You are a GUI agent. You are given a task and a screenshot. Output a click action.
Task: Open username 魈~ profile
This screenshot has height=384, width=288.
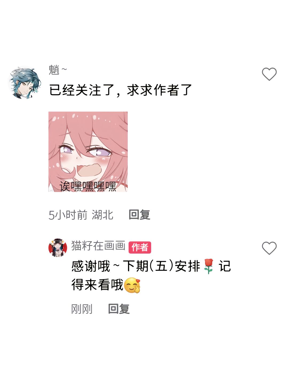pyautogui.click(x=58, y=70)
